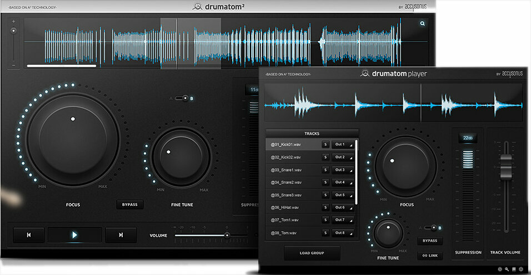Open the Out 2 output dropdown

pos(343,157)
